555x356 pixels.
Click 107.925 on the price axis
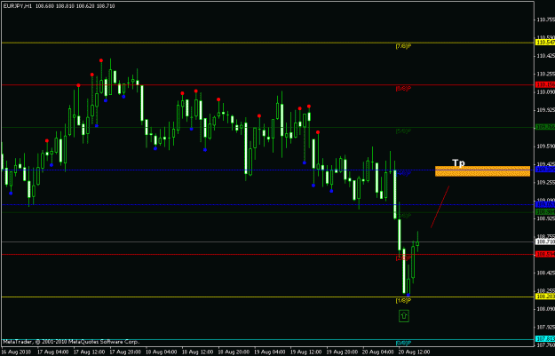click(546, 328)
